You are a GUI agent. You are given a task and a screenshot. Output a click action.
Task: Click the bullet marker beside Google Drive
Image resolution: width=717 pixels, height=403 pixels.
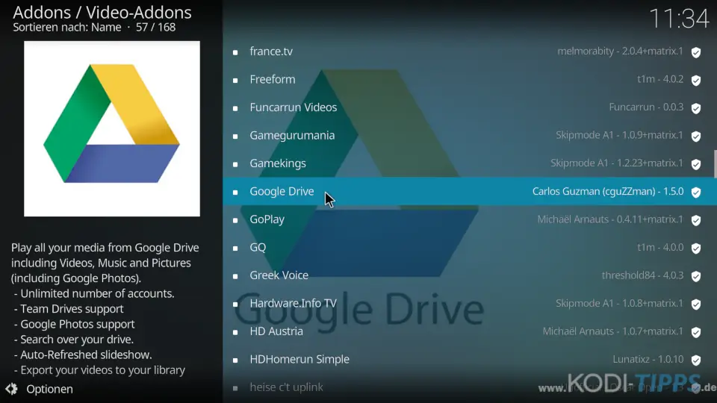pyautogui.click(x=235, y=193)
